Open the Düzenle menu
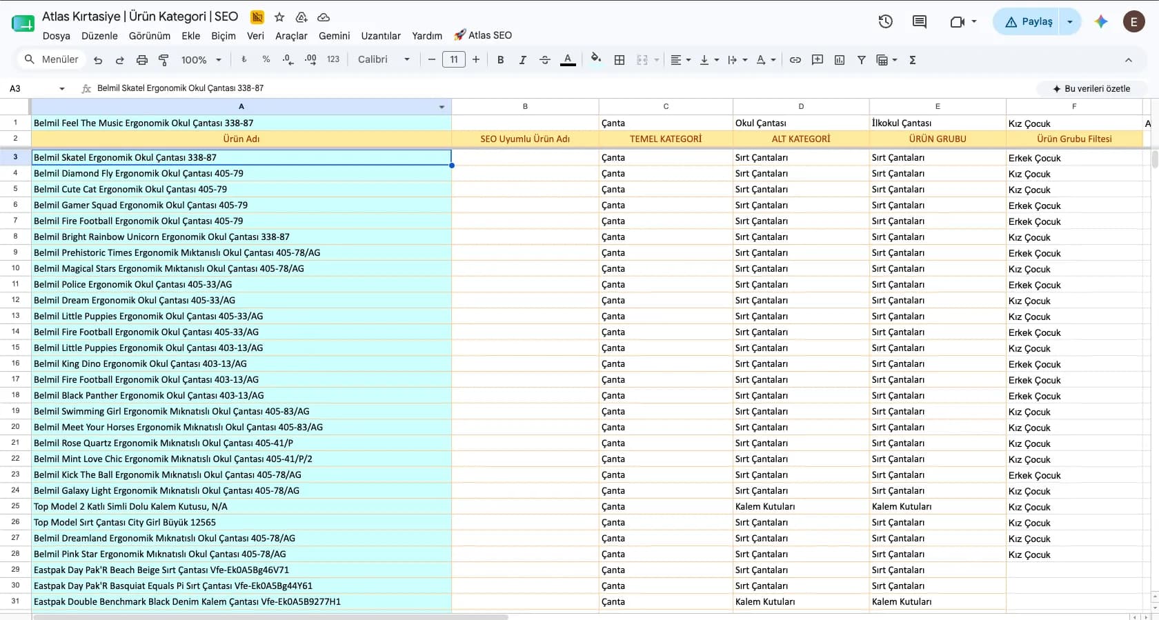This screenshot has width=1159, height=620. click(99, 36)
